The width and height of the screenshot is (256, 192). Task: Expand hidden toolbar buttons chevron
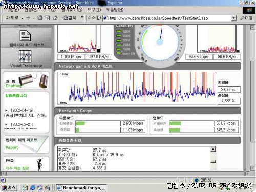point(82,17)
